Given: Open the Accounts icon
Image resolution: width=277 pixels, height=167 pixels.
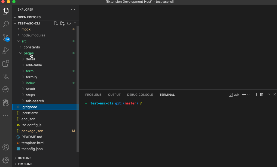Looking at the screenshot, I should tap(6, 147).
